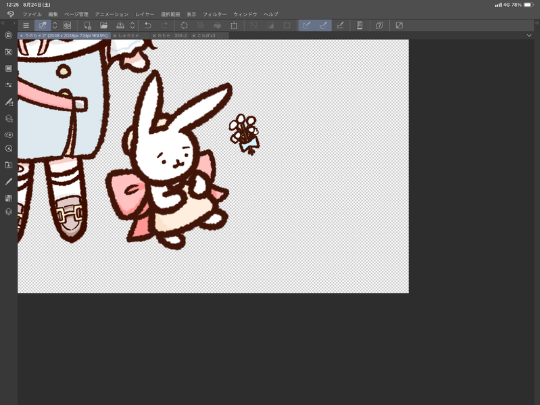
Task: Open the pen tool palette in sidebar
Action: click(9, 181)
